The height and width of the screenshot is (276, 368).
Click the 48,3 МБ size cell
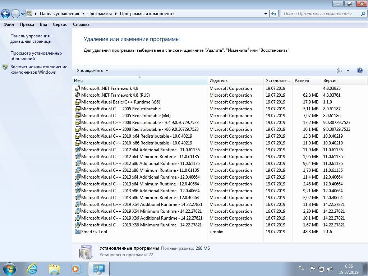[310, 232]
